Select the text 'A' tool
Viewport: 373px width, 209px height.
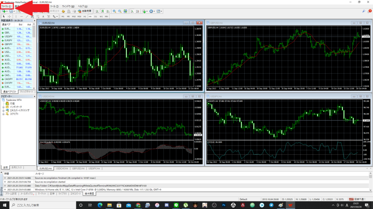[43, 17]
